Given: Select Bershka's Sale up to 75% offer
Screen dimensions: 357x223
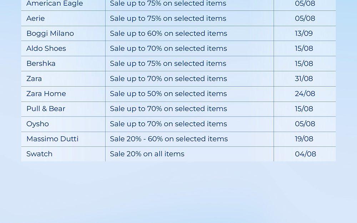Looking at the screenshot, I should pyautogui.click(x=168, y=64).
